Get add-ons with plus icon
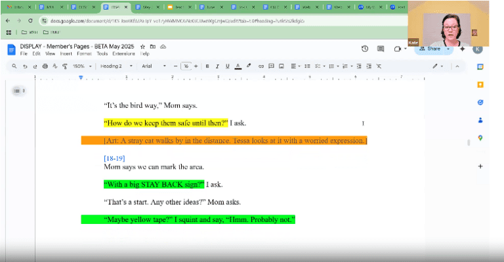 click(x=480, y=166)
